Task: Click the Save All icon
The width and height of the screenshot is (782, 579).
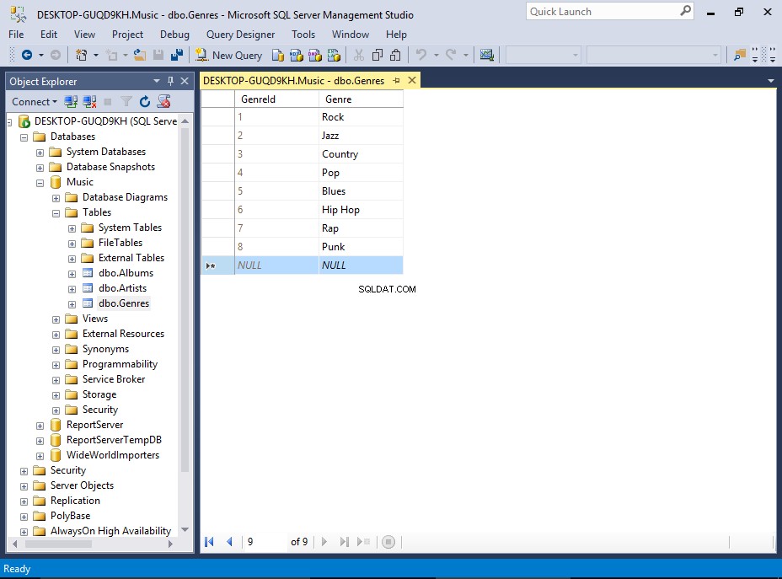Action: click(x=177, y=55)
